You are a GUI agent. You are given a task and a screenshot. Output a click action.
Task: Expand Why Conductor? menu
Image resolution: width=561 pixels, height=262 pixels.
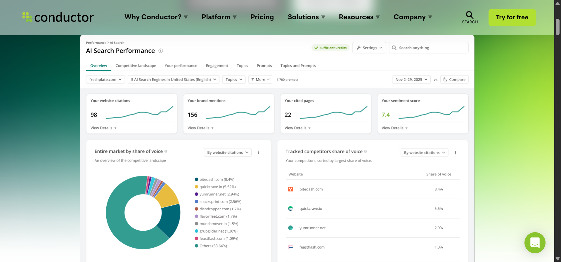click(x=156, y=17)
